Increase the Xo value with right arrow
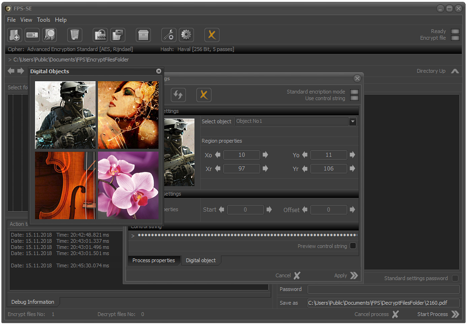The image size is (467, 325). (265, 155)
